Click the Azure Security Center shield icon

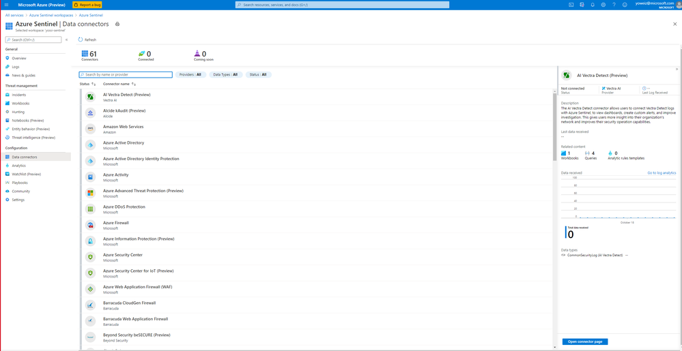(x=91, y=257)
